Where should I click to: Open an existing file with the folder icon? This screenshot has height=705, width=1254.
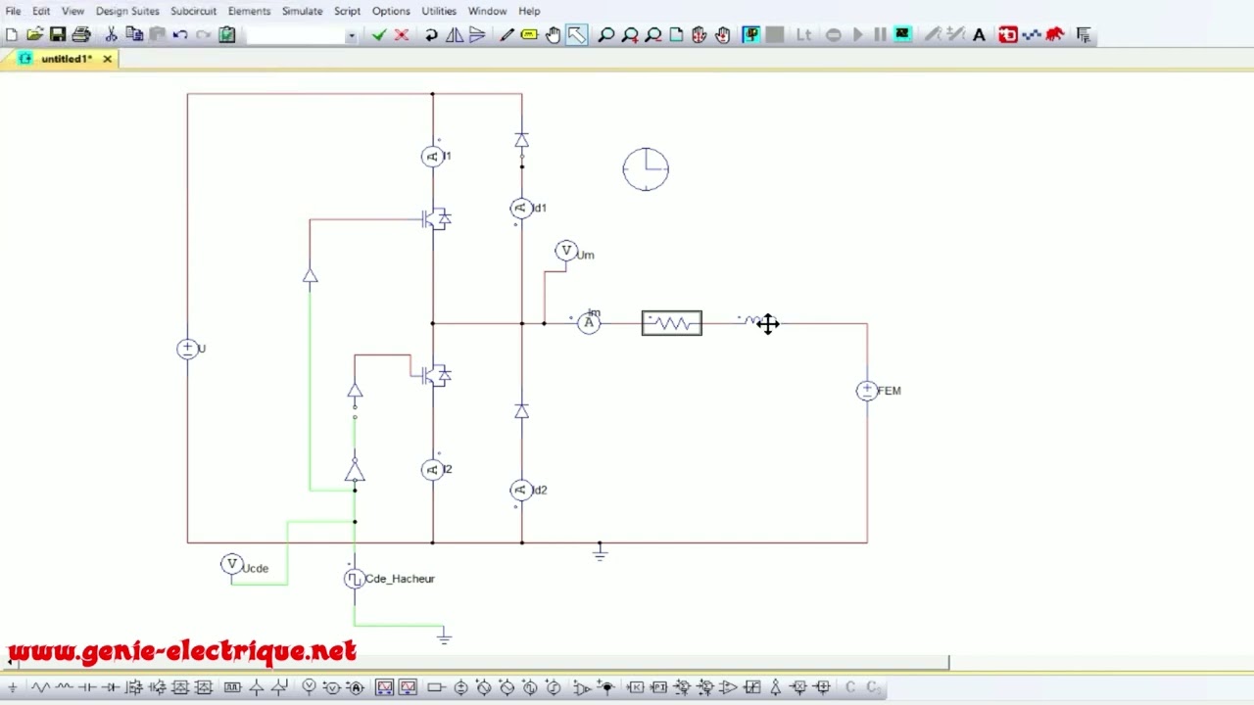34,35
